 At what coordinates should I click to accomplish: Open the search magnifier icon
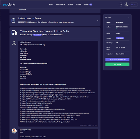(121, 4)
